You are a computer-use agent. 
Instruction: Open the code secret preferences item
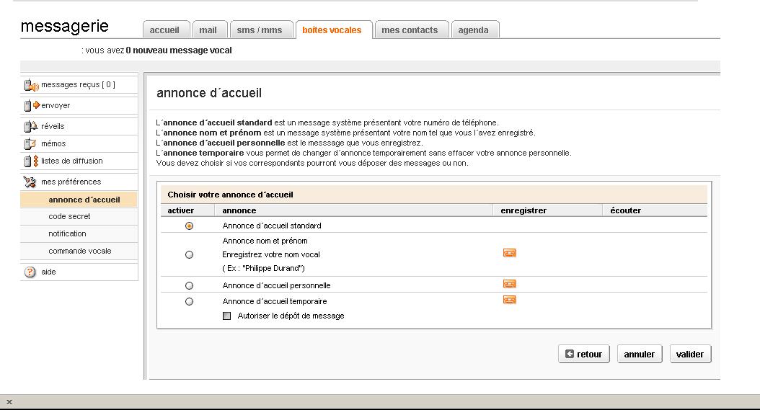tap(69, 216)
